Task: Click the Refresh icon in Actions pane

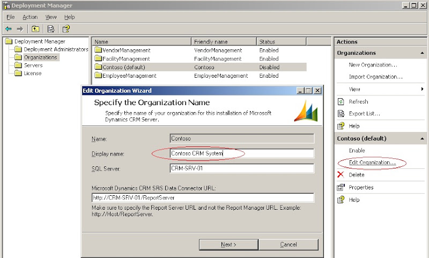Action: point(341,101)
